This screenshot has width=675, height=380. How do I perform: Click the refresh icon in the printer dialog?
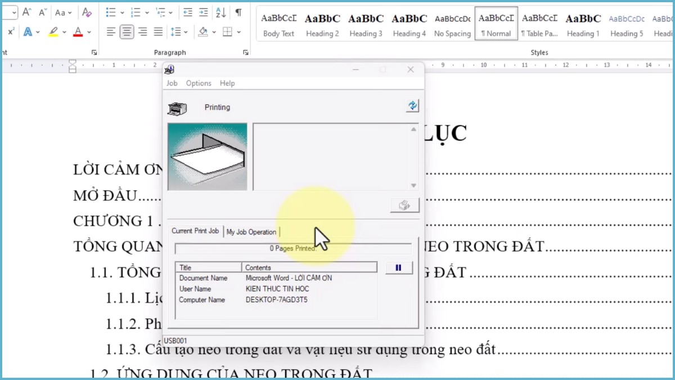click(412, 106)
